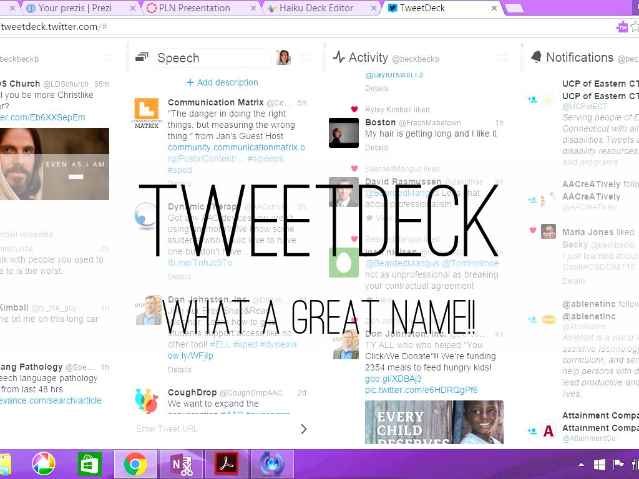Open Every Child Deserves image thumbnail
Screen dimensions: 639x479
point(434,422)
